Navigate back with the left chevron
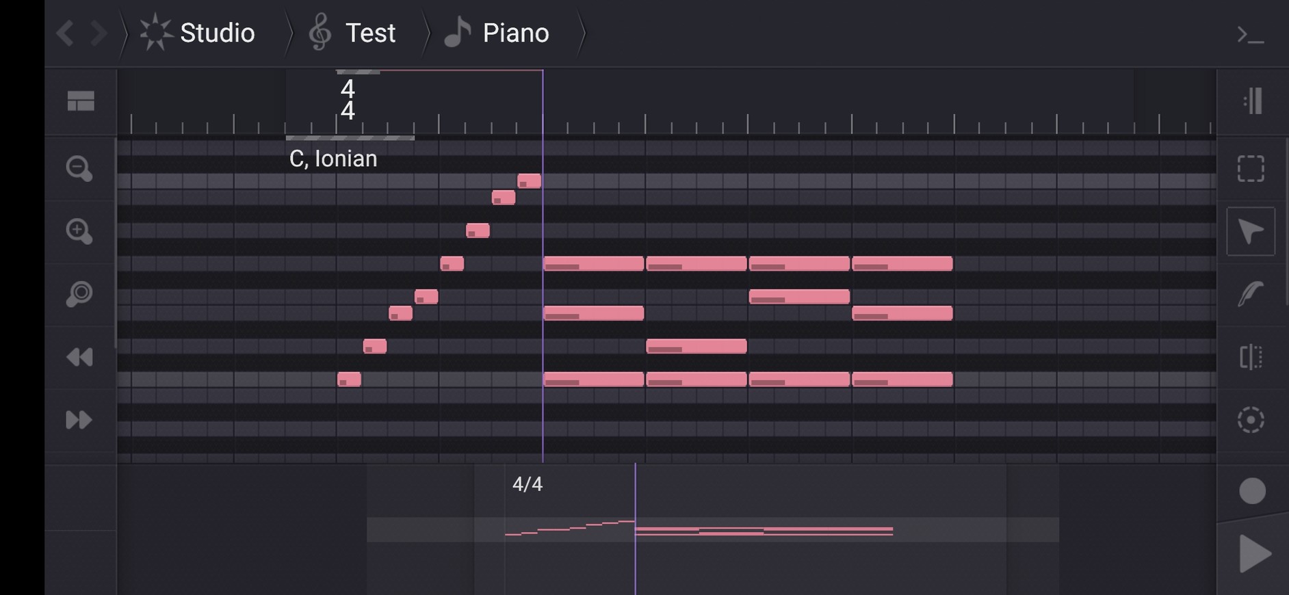The width and height of the screenshot is (1289, 595). coord(65,33)
